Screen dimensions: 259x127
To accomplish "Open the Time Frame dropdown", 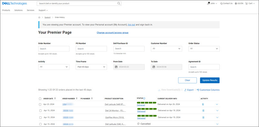I will tap(91, 67).
